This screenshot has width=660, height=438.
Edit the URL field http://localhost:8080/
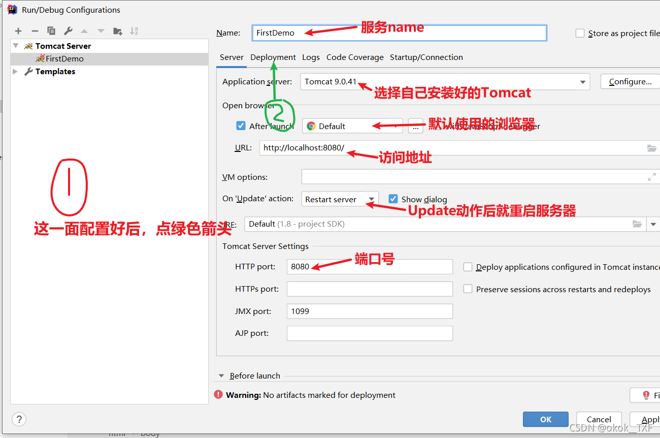click(x=452, y=148)
